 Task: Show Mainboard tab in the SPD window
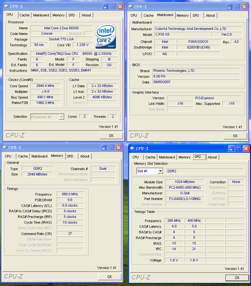(x=167, y=157)
